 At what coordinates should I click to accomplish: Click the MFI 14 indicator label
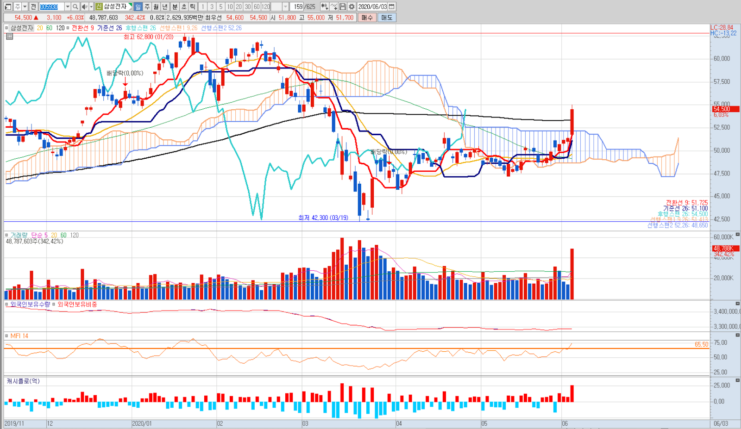[19, 336]
